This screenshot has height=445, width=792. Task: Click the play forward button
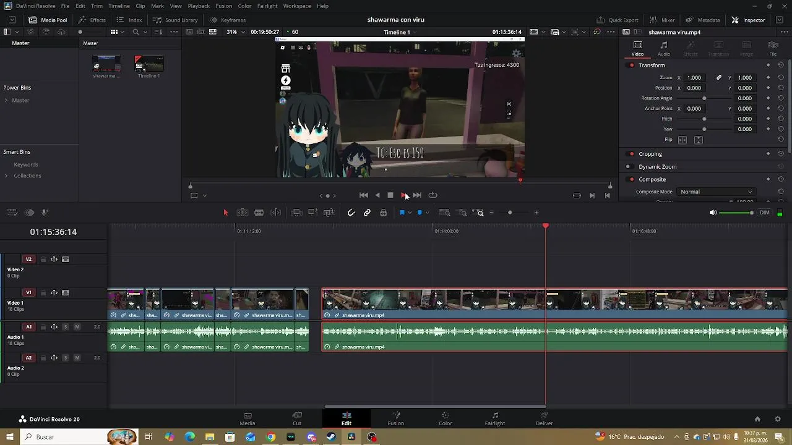pyautogui.click(x=403, y=195)
